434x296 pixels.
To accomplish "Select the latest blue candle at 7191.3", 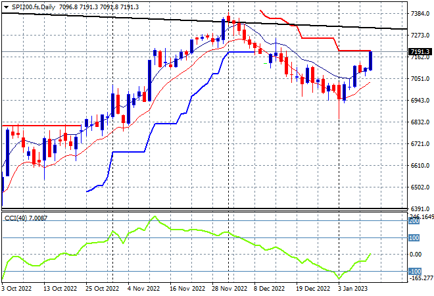I will [370, 61].
